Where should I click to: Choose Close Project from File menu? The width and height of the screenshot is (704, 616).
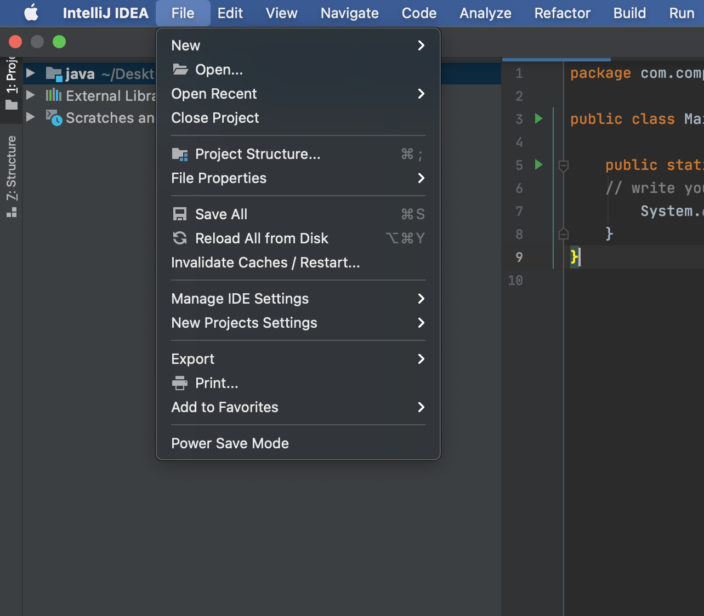(x=298, y=118)
